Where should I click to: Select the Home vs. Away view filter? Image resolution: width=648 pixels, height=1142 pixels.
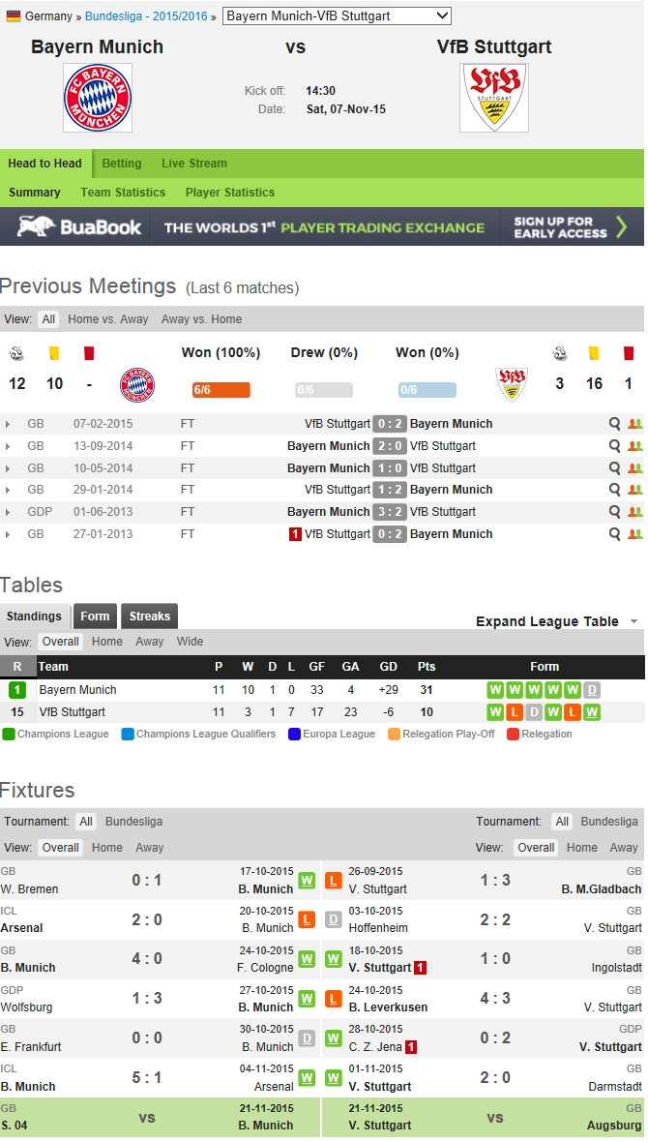tap(107, 319)
